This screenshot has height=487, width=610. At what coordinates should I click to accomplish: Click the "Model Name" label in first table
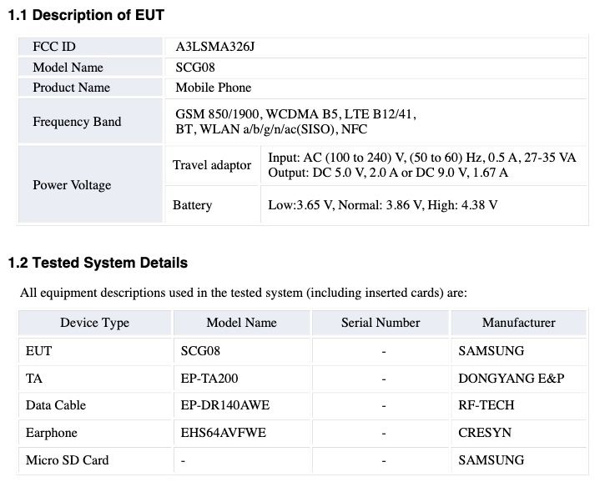point(68,67)
